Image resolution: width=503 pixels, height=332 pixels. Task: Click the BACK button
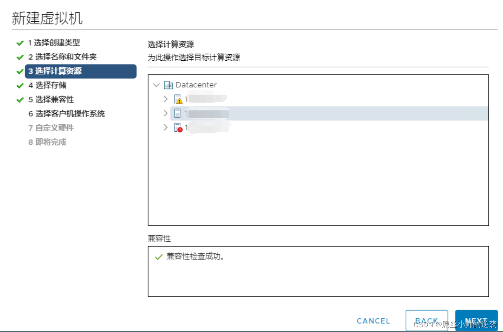(x=427, y=320)
